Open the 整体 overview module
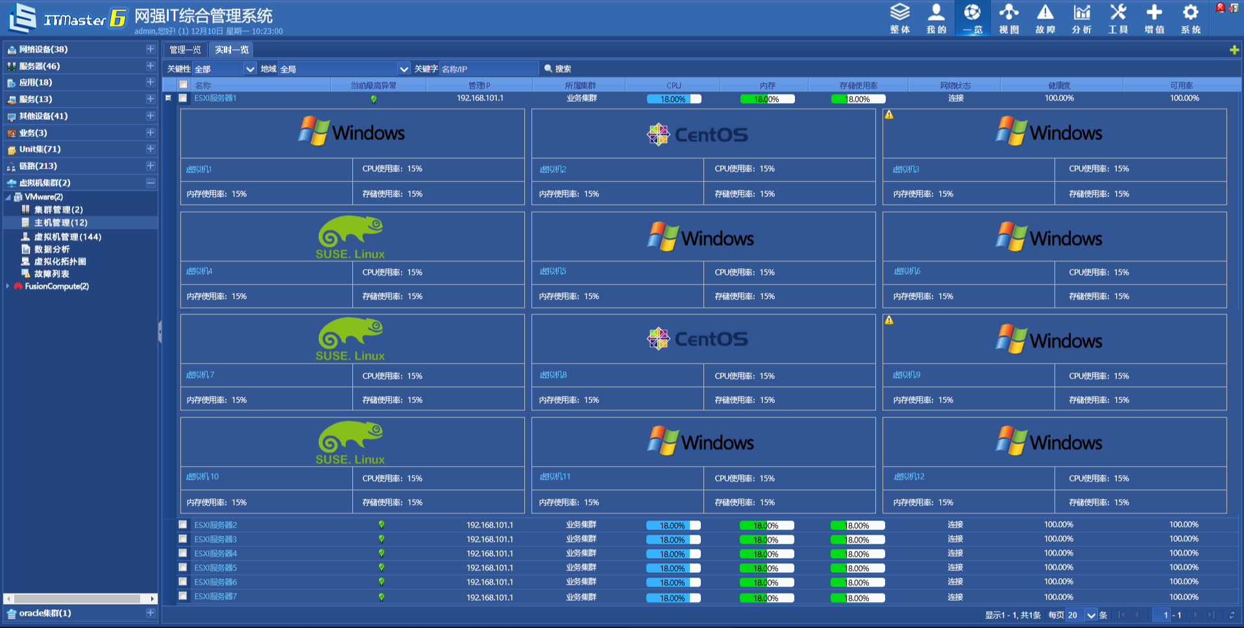 (x=900, y=18)
